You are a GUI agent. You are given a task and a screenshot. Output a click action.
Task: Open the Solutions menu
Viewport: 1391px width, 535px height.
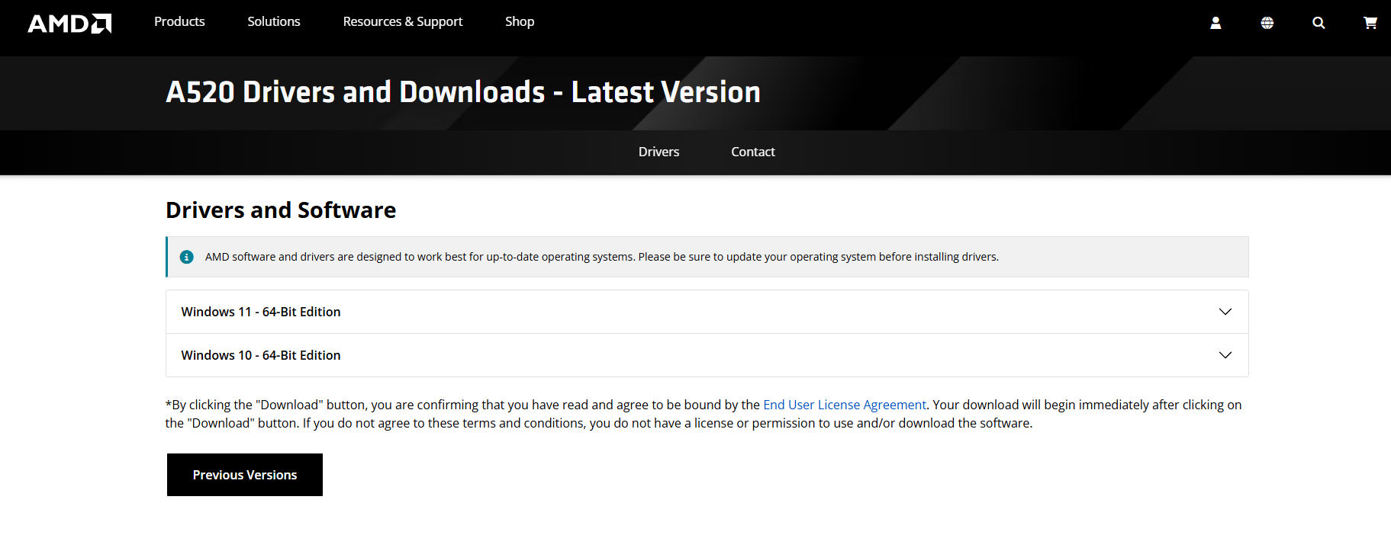[x=274, y=21]
